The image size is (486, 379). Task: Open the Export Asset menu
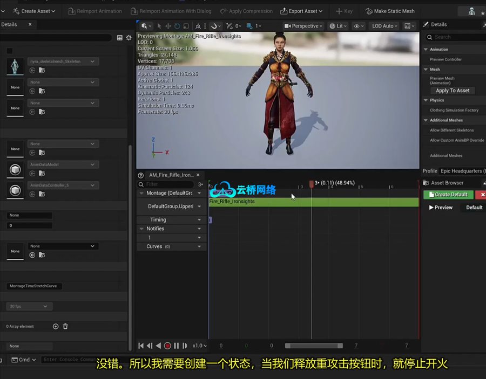tap(302, 11)
